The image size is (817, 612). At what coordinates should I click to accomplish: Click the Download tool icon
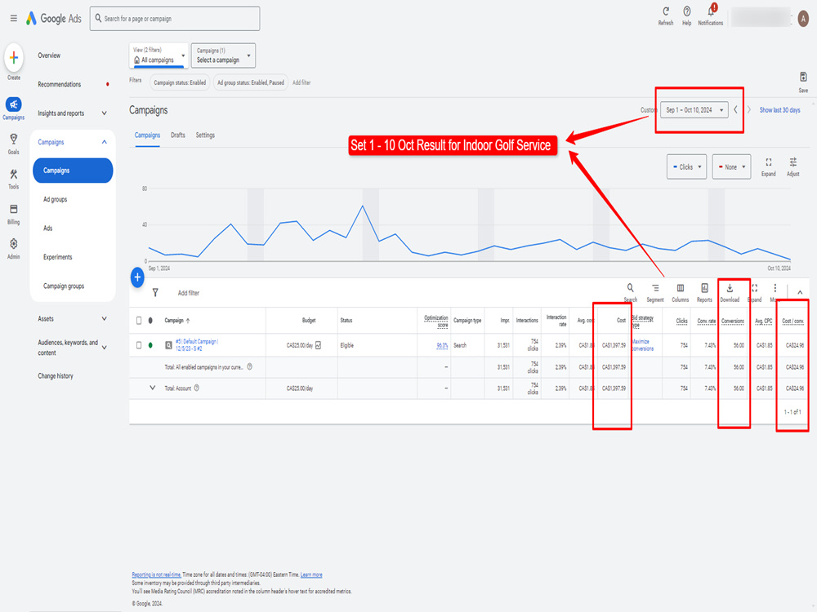point(730,288)
